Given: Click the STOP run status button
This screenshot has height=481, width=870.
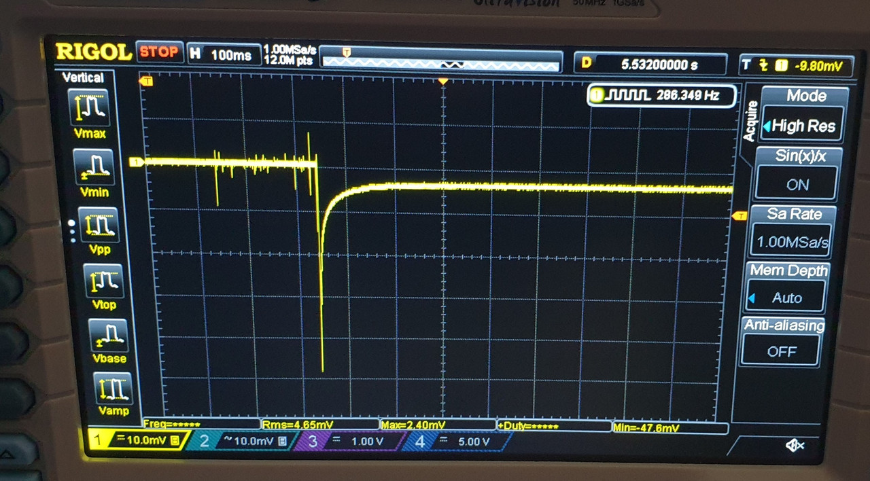Looking at the screenshot, I should tap(159, 52).
